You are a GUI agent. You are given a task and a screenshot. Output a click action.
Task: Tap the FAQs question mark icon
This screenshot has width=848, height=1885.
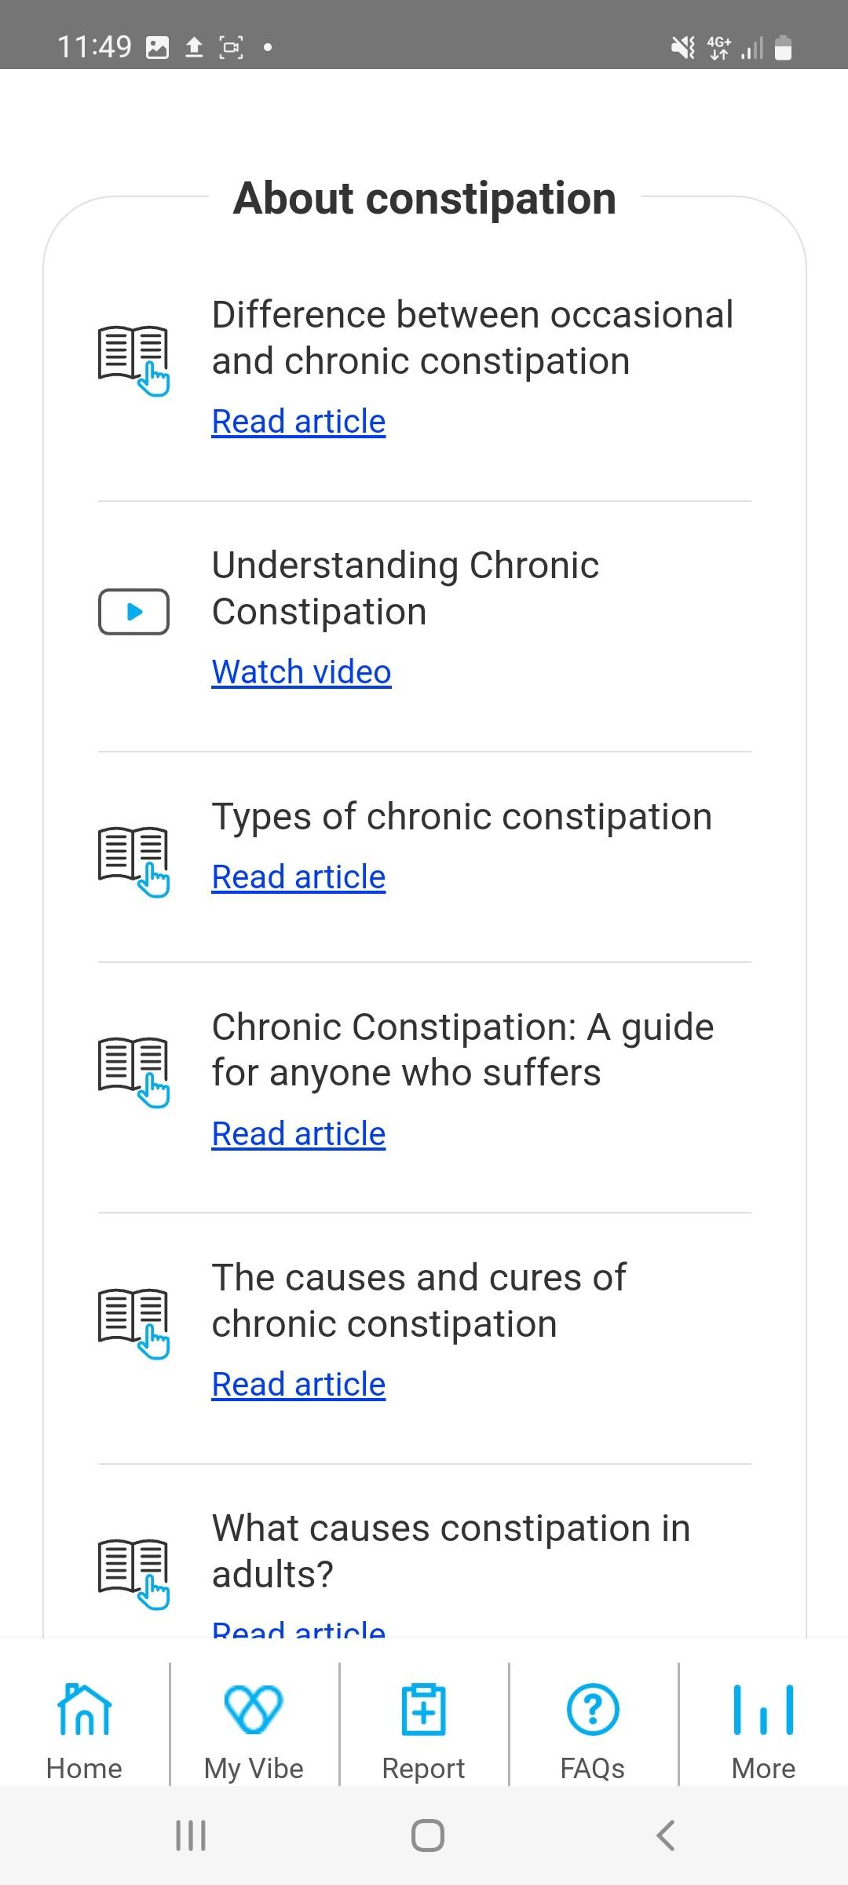coord(593,1709)
